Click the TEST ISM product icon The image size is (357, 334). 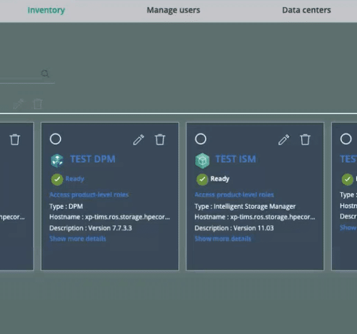(202, 161)
